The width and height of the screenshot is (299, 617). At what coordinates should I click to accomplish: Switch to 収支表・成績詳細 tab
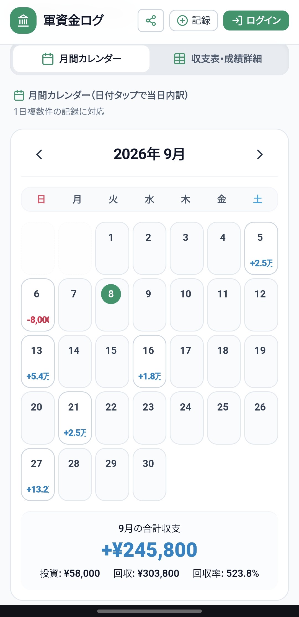(x=218, y=59)
